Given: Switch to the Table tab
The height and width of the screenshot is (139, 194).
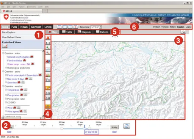Looking at the screenshot, I should tap(67, 32).
